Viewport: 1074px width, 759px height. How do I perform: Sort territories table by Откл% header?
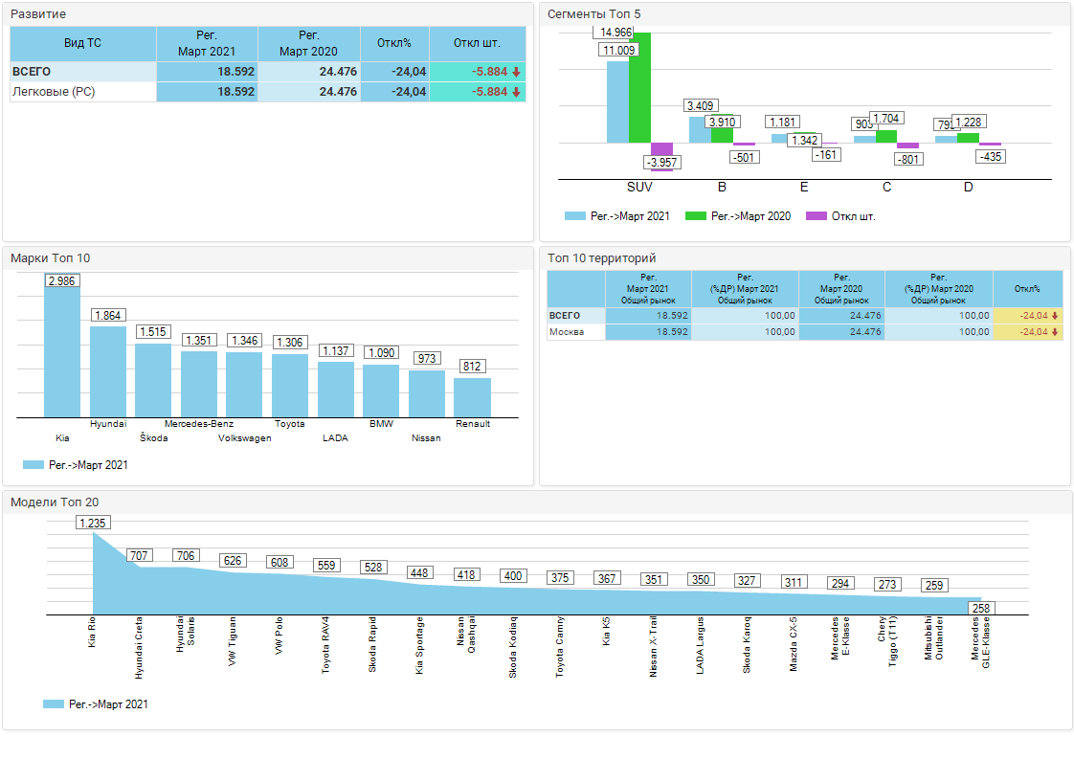[1027, 288]
